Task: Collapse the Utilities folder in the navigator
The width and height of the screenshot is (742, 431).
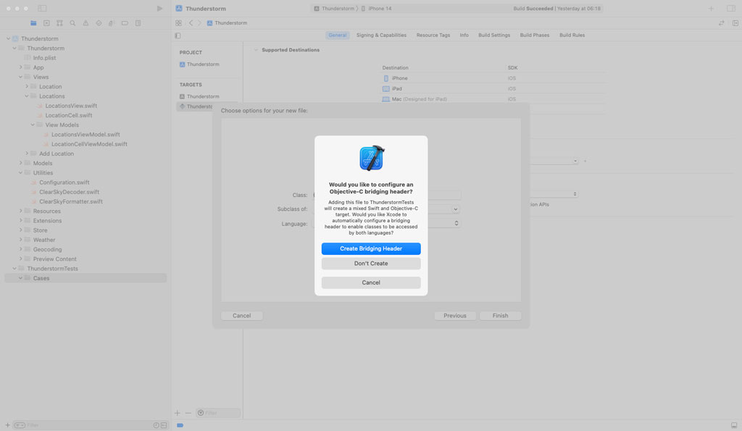Action: pos(21,172)
